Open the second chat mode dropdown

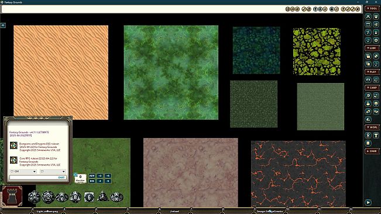pos(53,171)
